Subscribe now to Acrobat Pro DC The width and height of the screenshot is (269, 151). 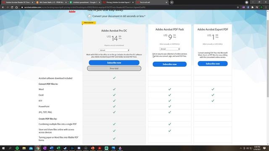point(114,62)
